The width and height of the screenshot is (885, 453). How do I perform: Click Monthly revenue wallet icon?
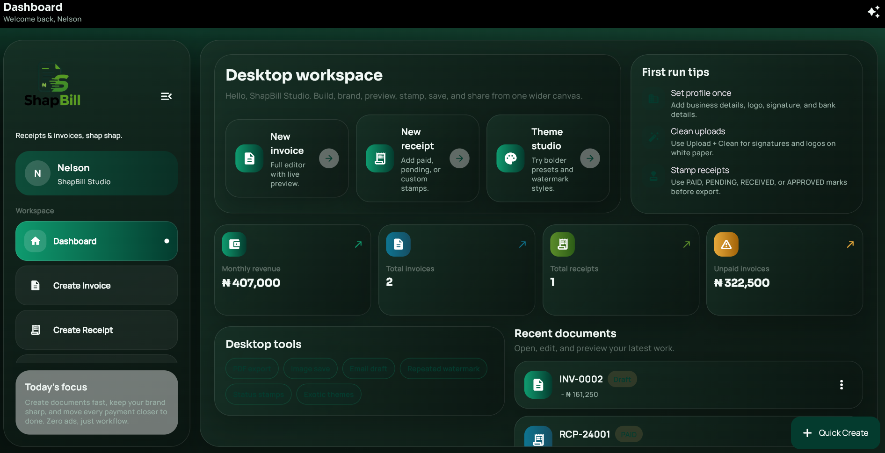pyautogui.click(x=234, y=244)
